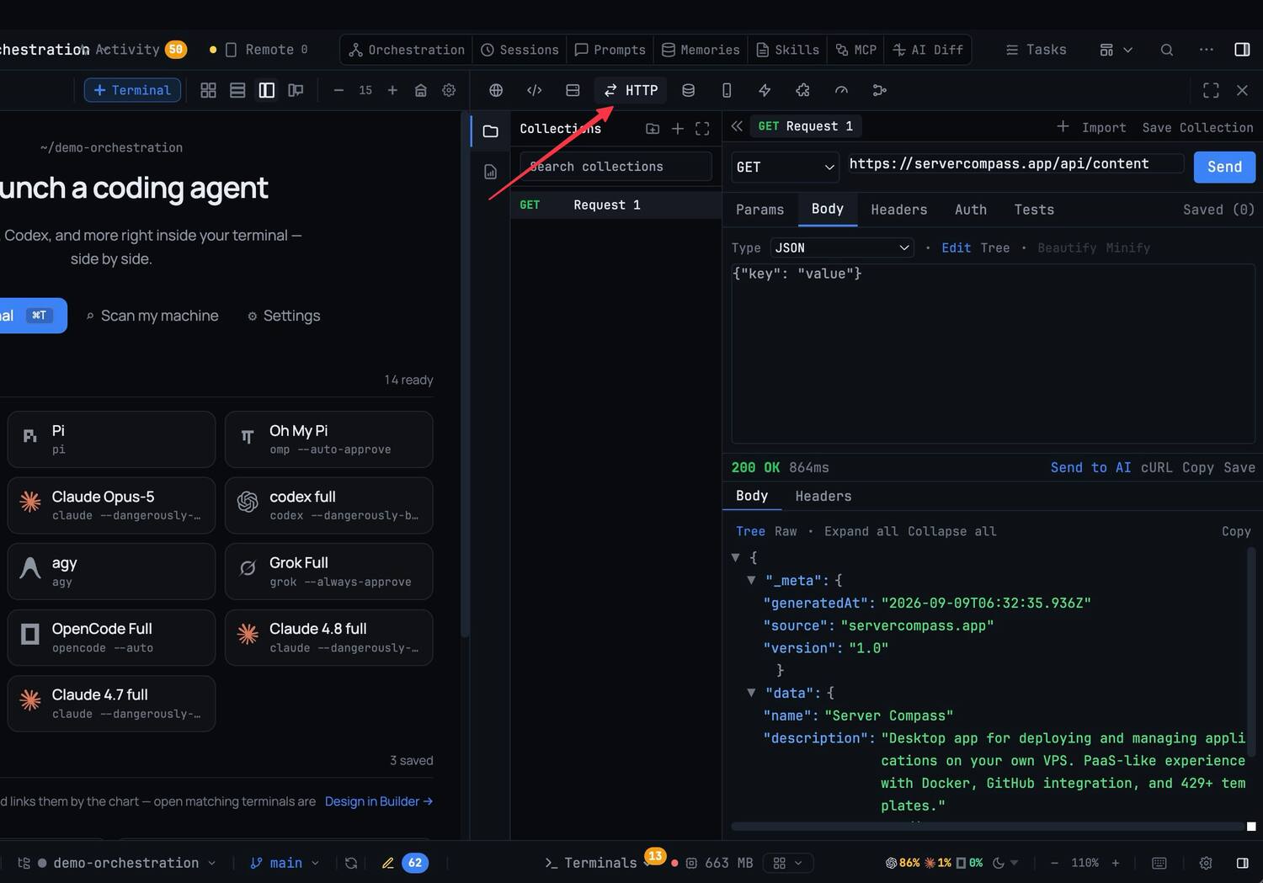
Task: Switch request body to Edit mode
Action: pyautogui.click(x=956, y=247)
